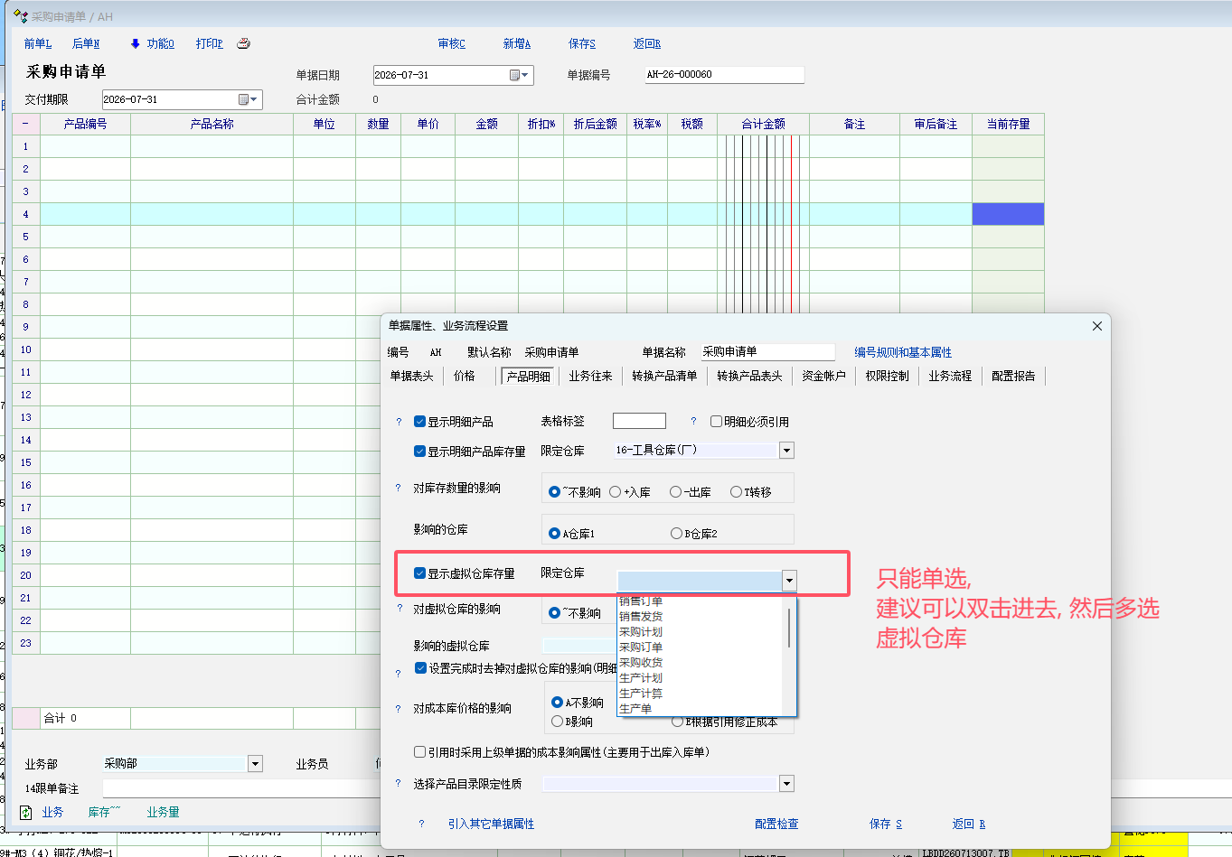Click 保存S in the main toolbar
This screenshot has height=857, width=1232.
click(582, 43)
